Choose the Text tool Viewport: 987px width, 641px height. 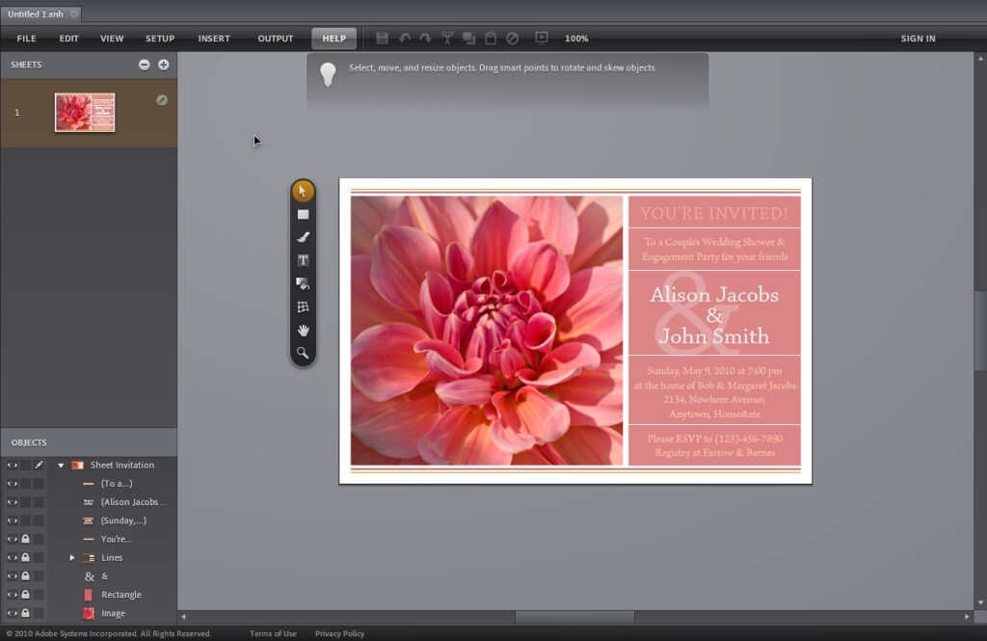(302, 259)
